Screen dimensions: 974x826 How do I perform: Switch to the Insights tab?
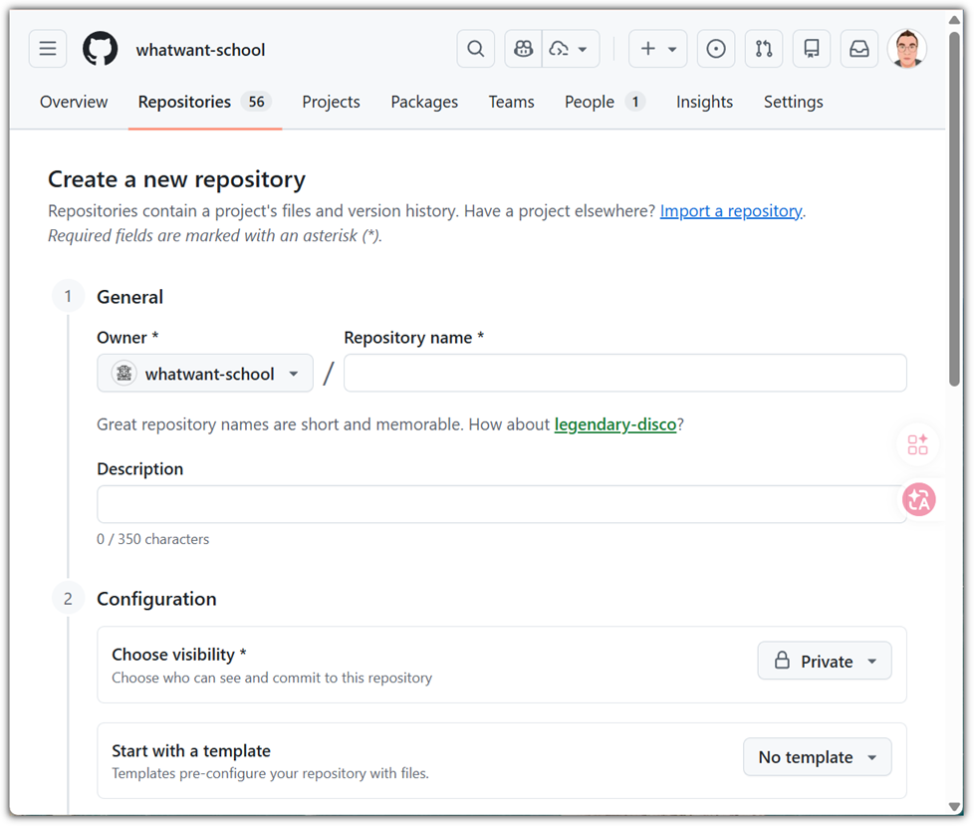704,102
